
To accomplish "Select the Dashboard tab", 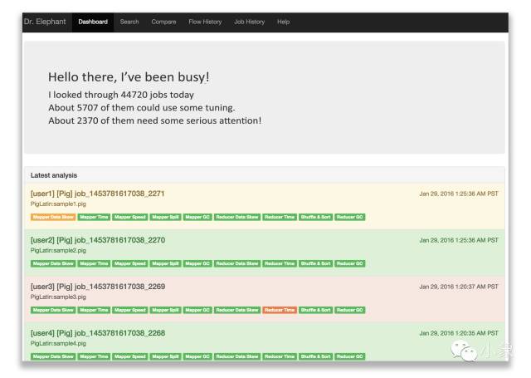I will pos(93,22).
